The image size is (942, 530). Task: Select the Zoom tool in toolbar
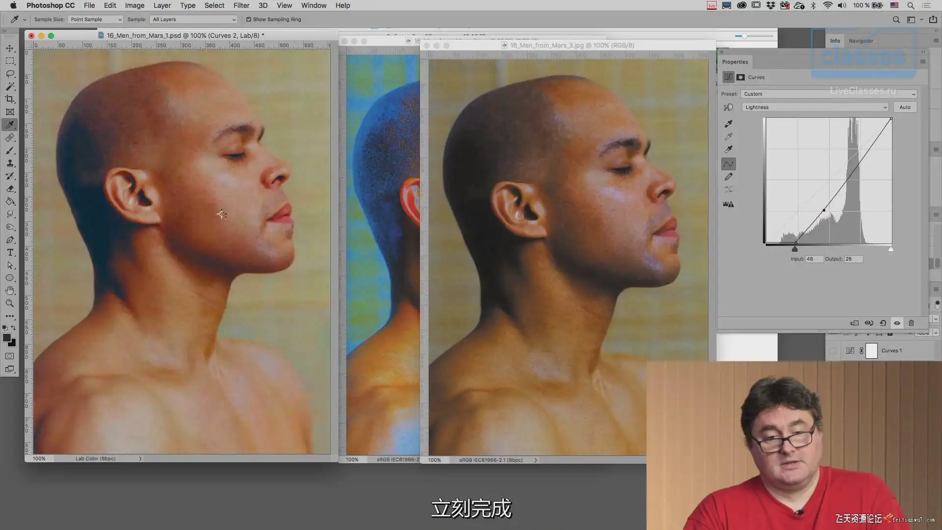pyautogui.click(x=10, y=303)
